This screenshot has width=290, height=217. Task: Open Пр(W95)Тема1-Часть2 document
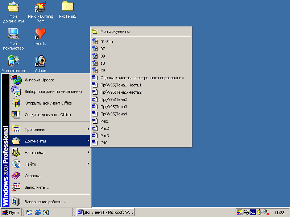pyautogui.click(x=141, y=92)
